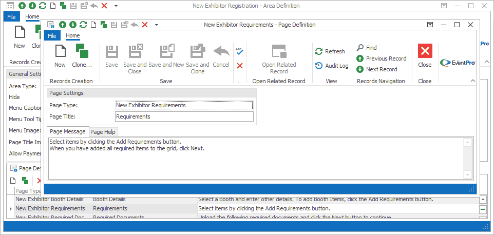Click the refresh icon in Page Definition title bar
This screenshot has width=494, height=235.
83,25
